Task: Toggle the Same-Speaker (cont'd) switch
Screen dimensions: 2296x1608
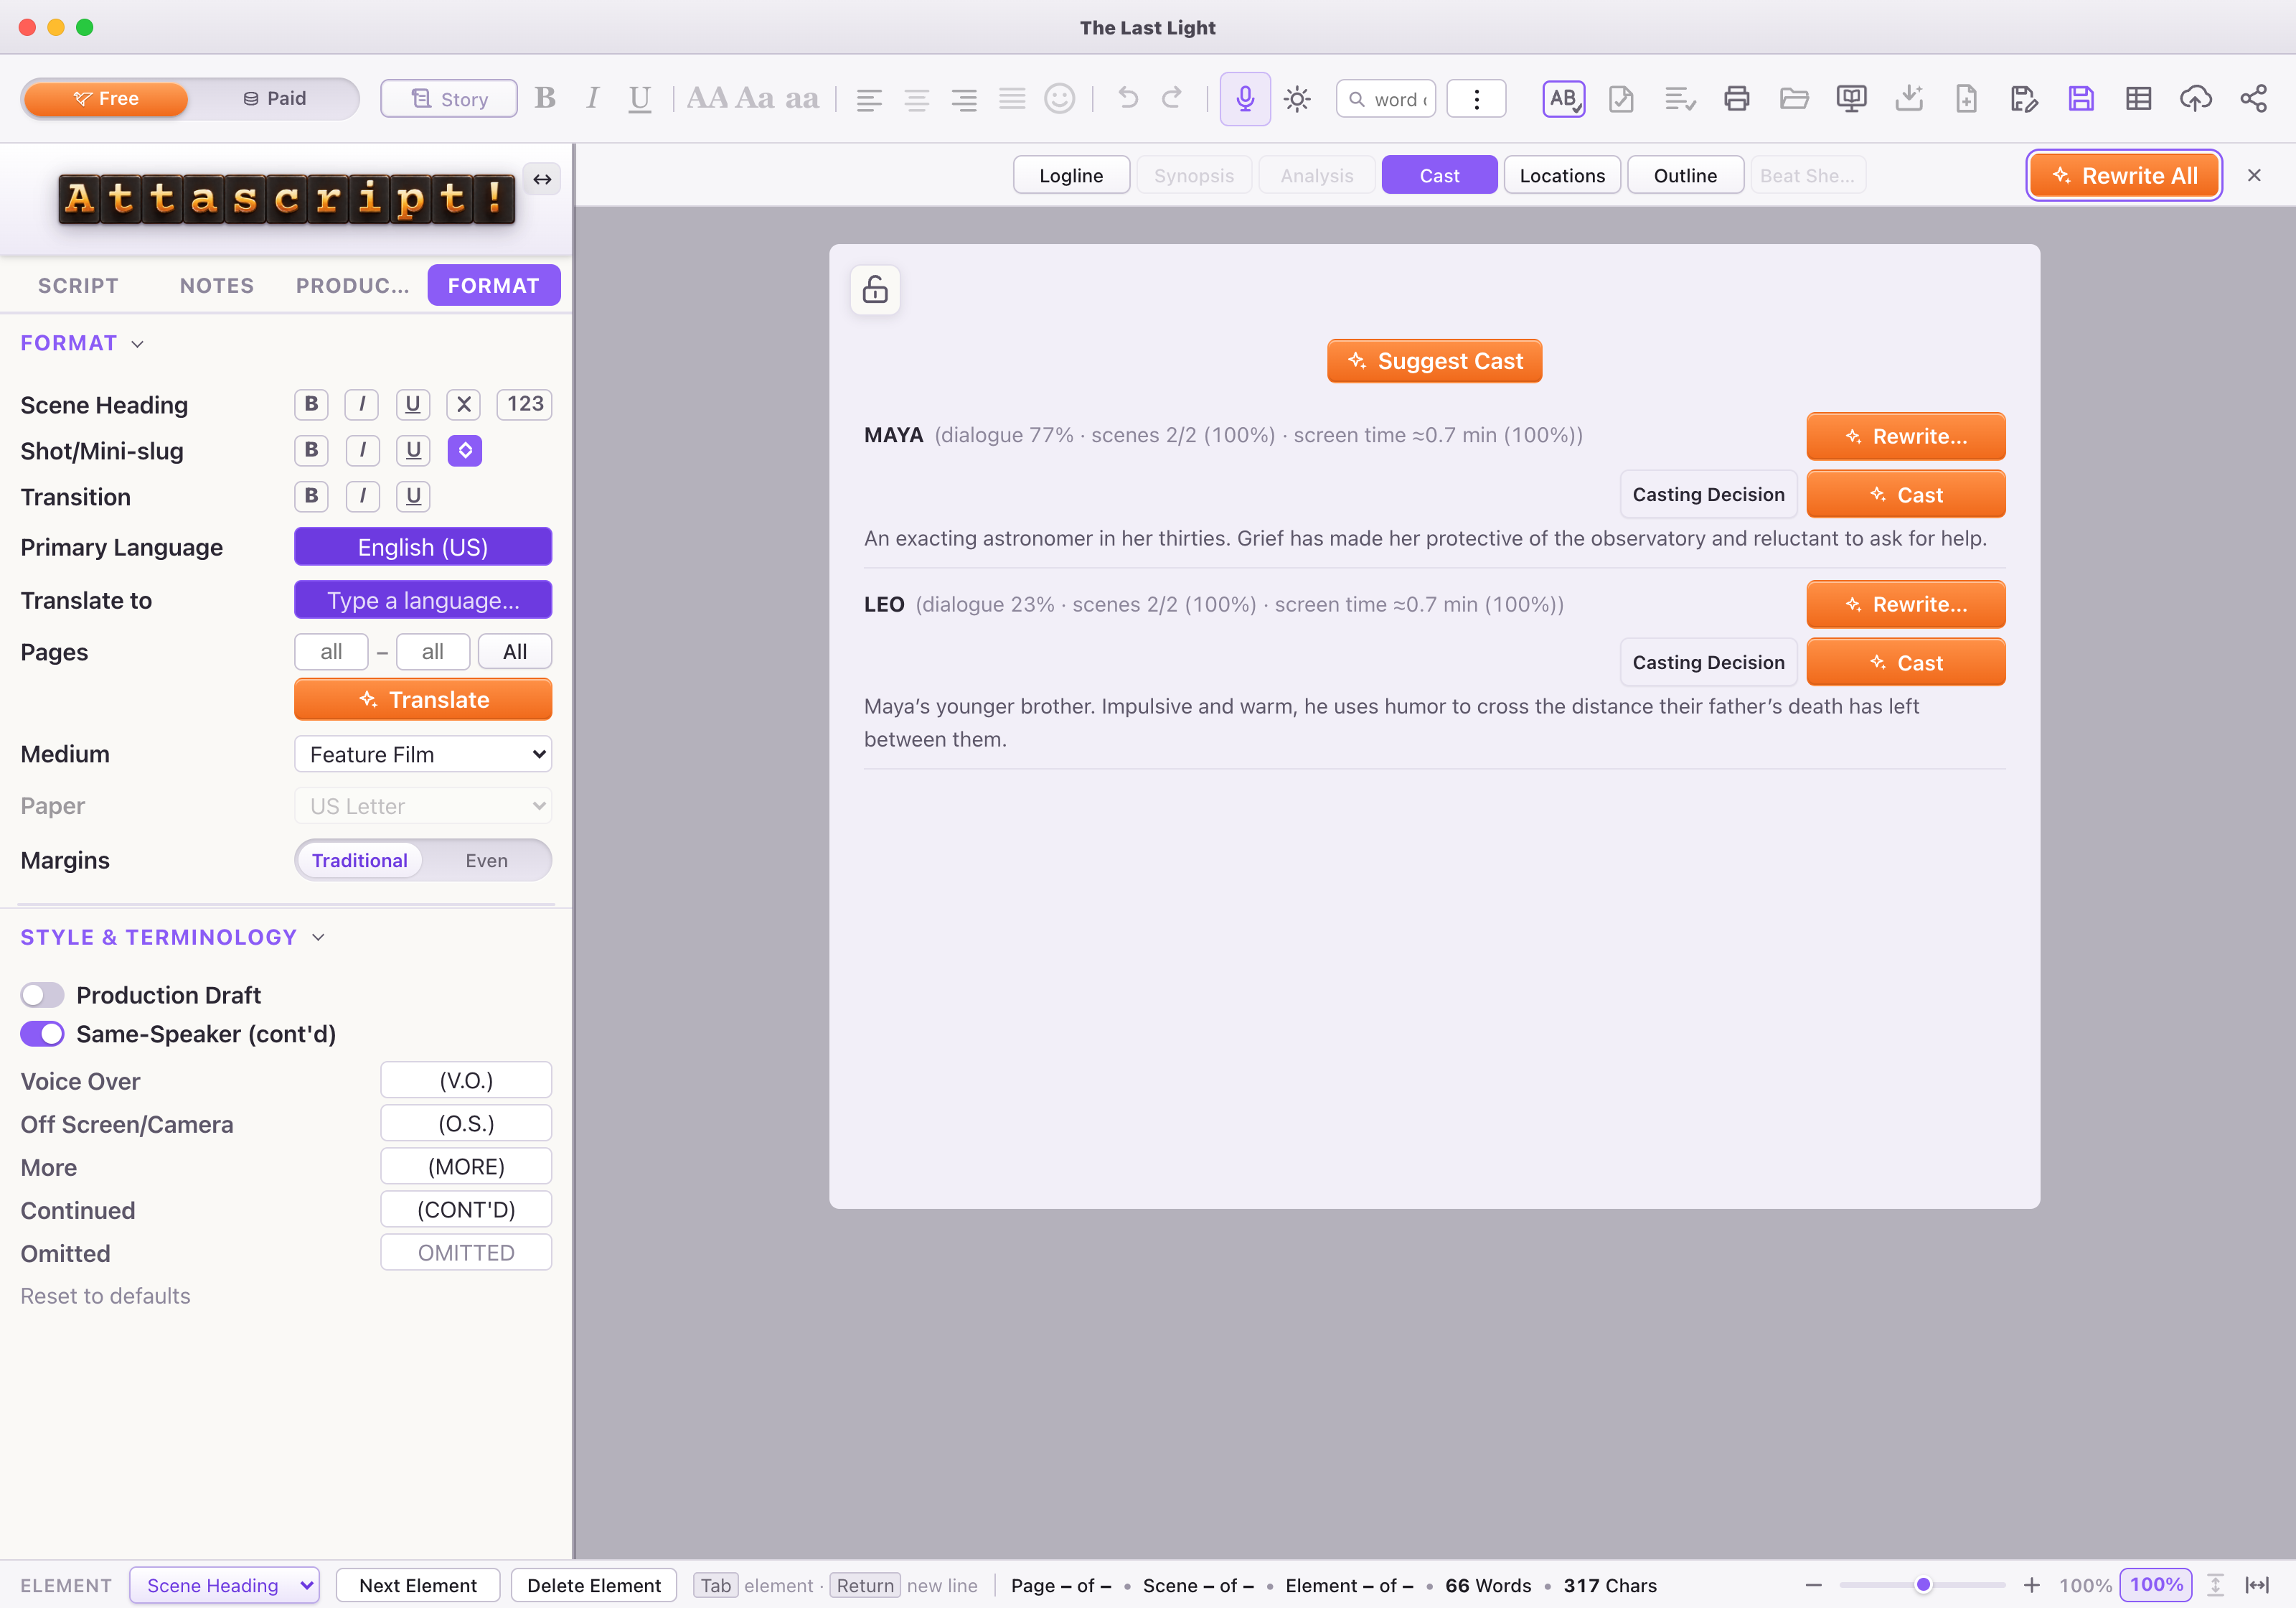Action: pos(42,1034)
